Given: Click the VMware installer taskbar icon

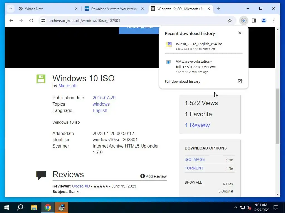Looking at the screenshot, I should 62,207.
